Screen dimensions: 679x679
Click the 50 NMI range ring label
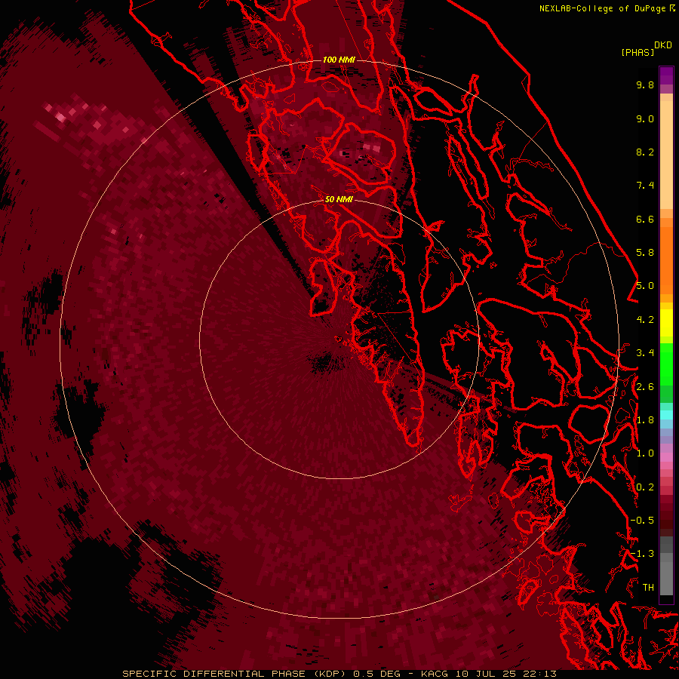coord(339,199)
